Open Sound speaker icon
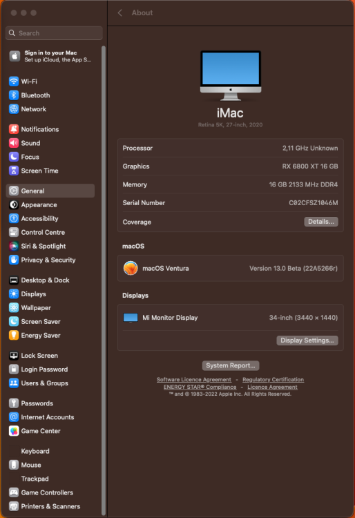Image resolution: width=355 pixels, height=518 pixels. tap(14, 143)
